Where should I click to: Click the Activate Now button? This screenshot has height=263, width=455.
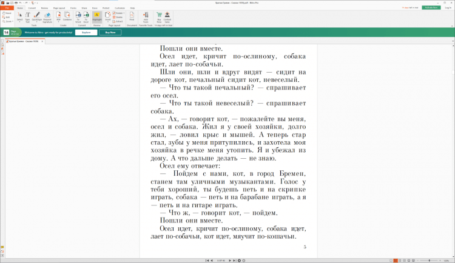tap(431, 7)
